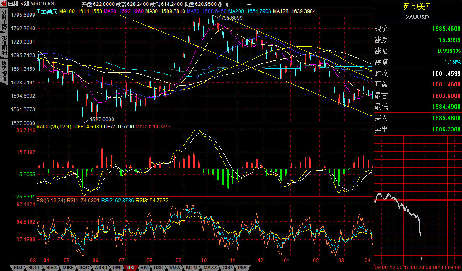
Task: Click the DEA: -0.5790 value
Action: 119,127
